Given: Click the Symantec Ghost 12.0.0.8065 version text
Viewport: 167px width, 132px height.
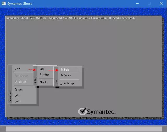Looking at the screenshot, I should coord(26,18).
